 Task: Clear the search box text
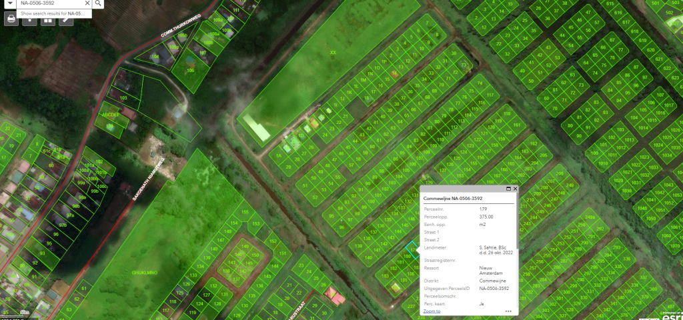tap(87, 3)
